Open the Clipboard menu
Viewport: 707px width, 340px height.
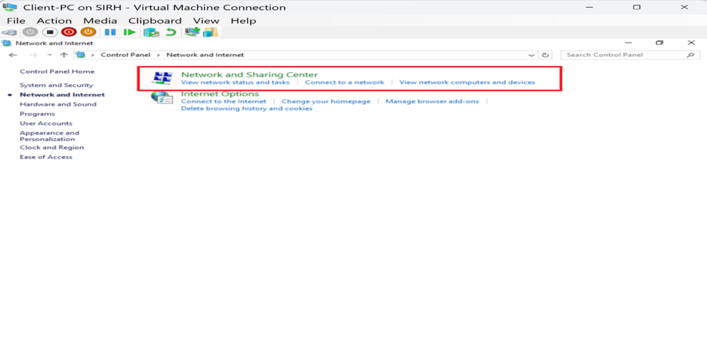pyautogui.click(x=155, y=21)
